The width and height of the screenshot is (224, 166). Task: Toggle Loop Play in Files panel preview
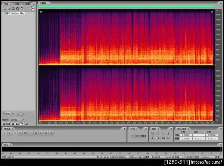click(x=9, y=114)
